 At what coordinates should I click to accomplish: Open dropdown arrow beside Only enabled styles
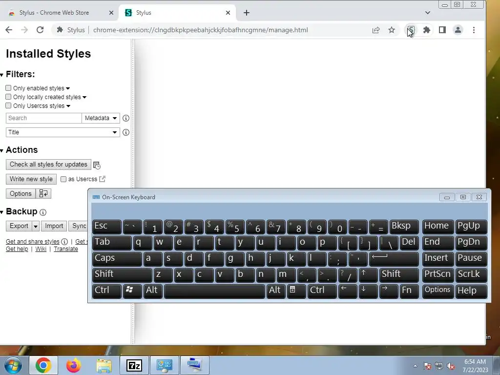point(68,88)
